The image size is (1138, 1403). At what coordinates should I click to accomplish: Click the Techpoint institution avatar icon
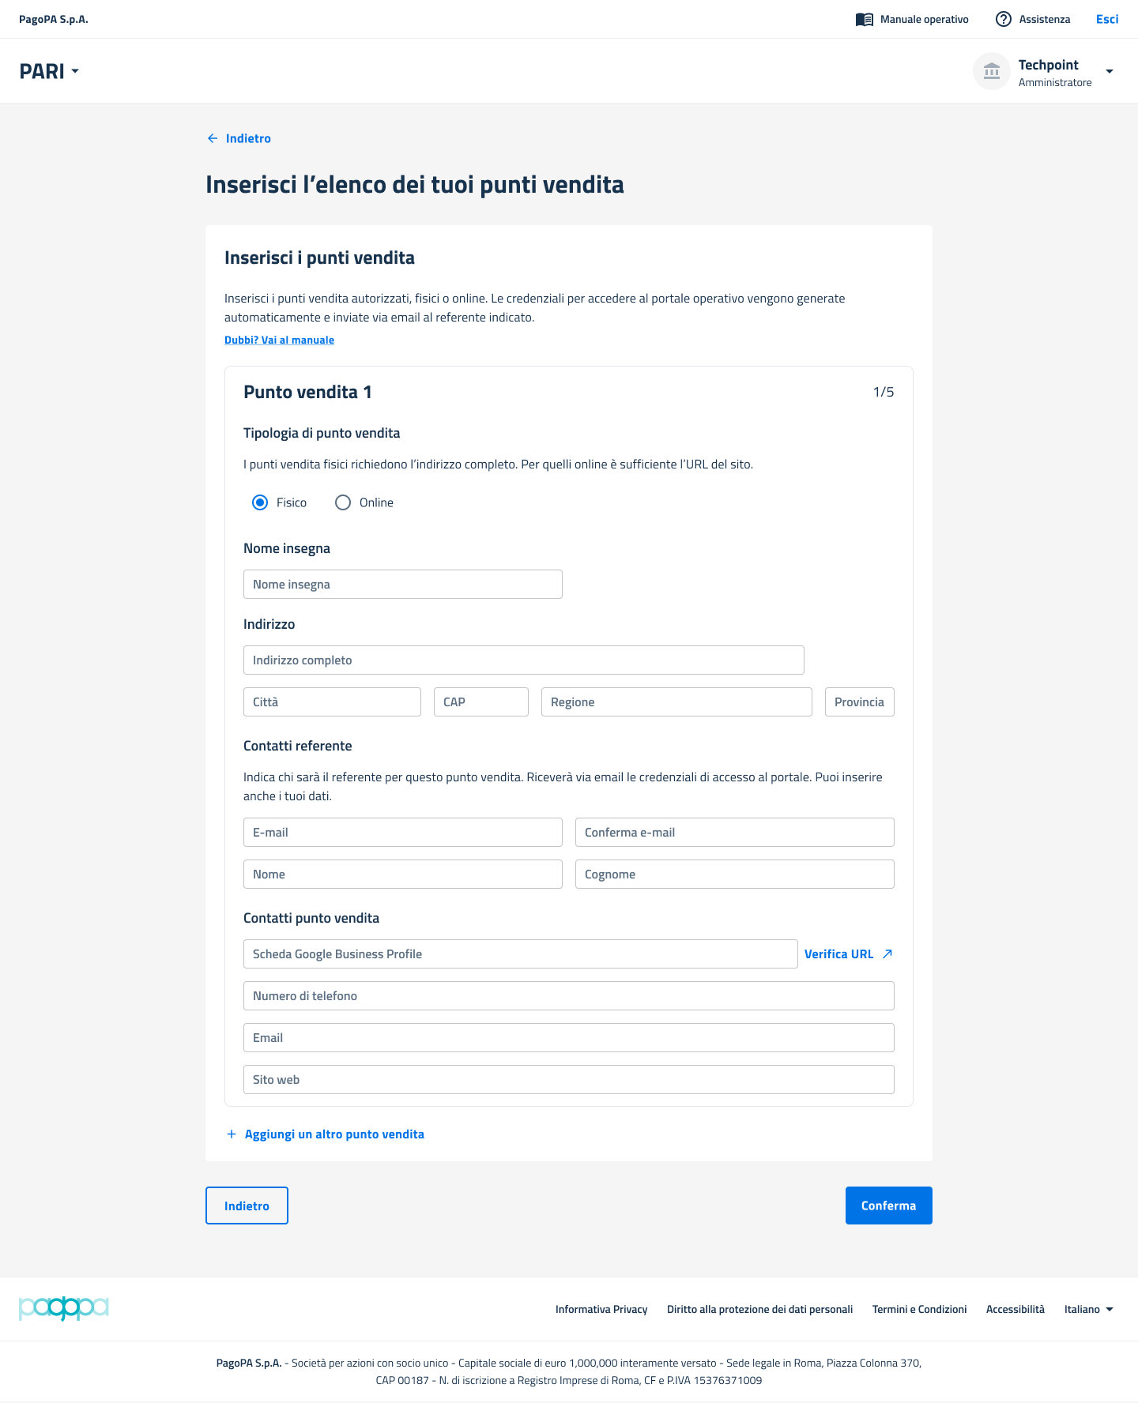(991, 72)
